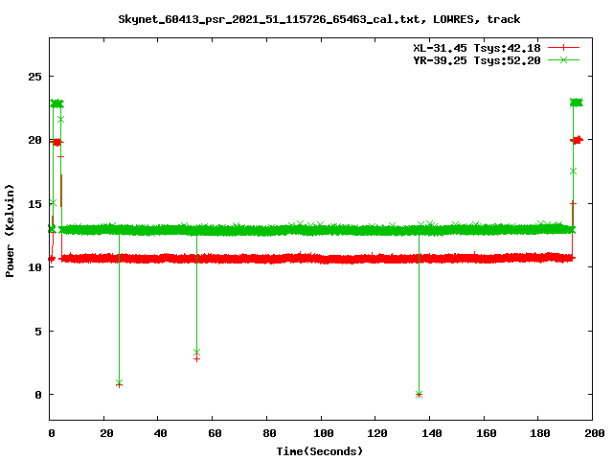Click y-axis tick label 5

coord(38,332)
